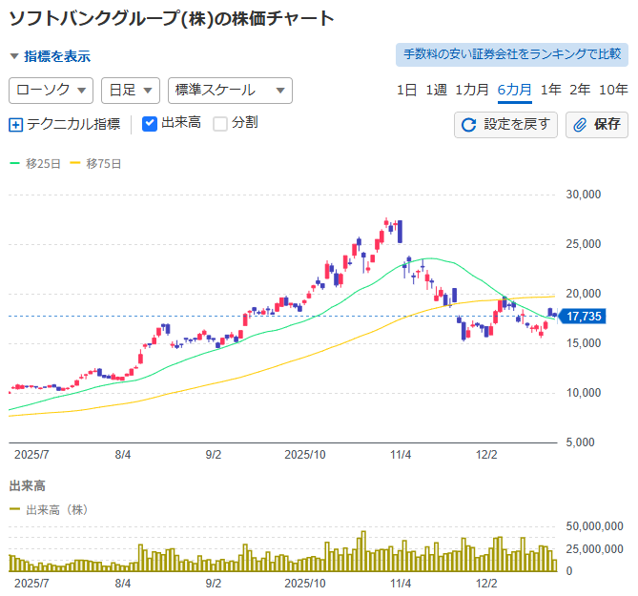Select the 10年 period tab

613,91
